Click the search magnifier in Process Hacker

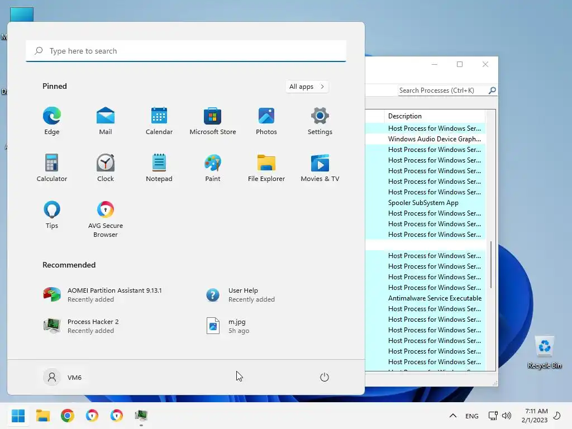tap(492, 90)
